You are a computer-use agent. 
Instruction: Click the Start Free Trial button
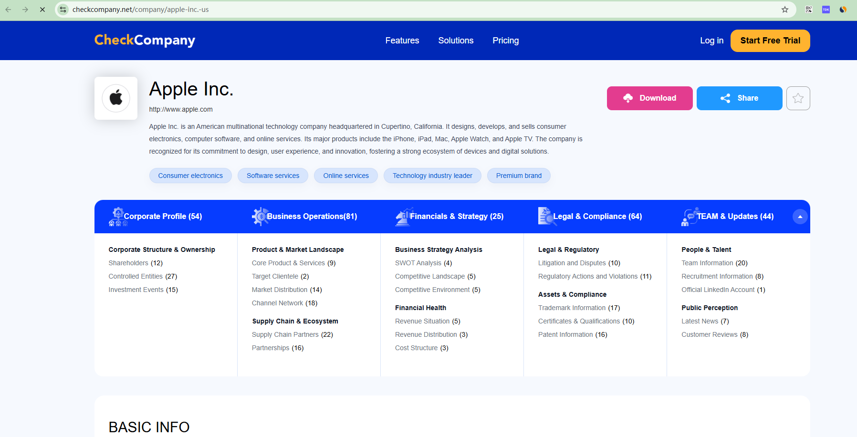pyautogui.click(x=770, y=41)
